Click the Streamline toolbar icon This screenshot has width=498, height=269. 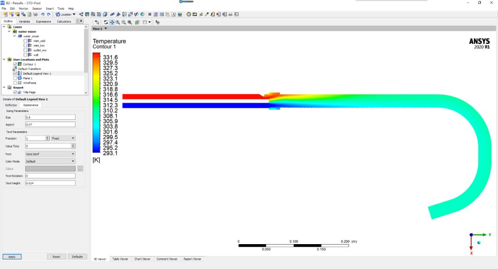[93, 14]
